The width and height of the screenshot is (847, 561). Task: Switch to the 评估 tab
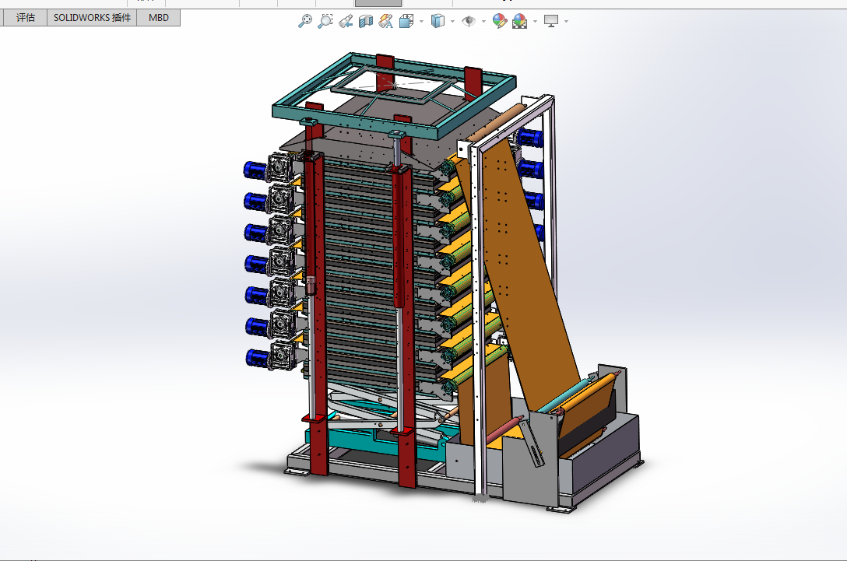[x=26, y=18]
